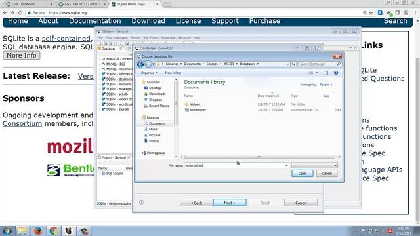Change the file view layout icon
The height and width of the screenshot is (236, 420).
pyautogui.click(x=311, y=73)
